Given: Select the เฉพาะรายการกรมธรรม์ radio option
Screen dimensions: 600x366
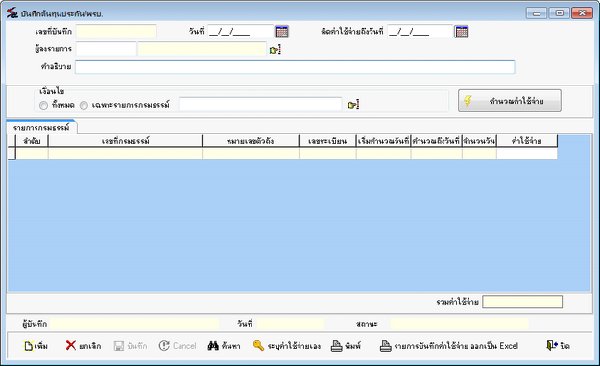Looking at the screenshot, I should click(x=84, y=105).
